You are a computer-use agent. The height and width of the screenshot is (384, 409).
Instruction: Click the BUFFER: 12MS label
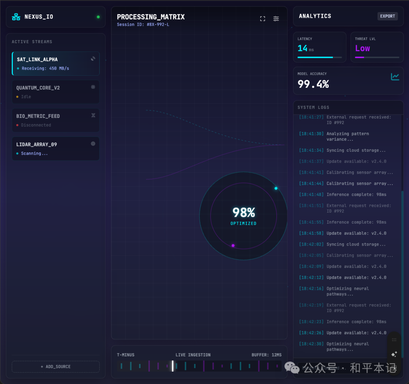(x=267, y=355)
